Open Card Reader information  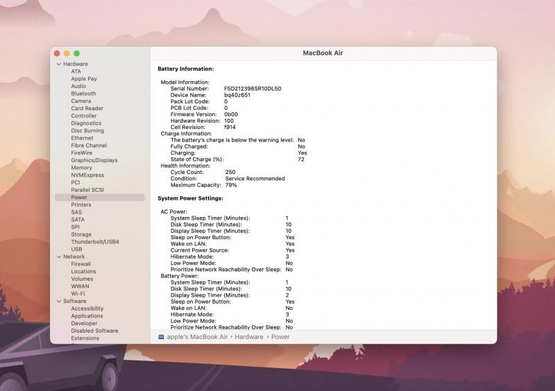[x=87, y=109]
